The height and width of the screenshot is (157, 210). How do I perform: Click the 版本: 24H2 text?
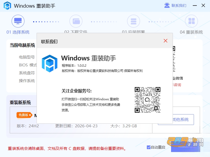(28, 126)
